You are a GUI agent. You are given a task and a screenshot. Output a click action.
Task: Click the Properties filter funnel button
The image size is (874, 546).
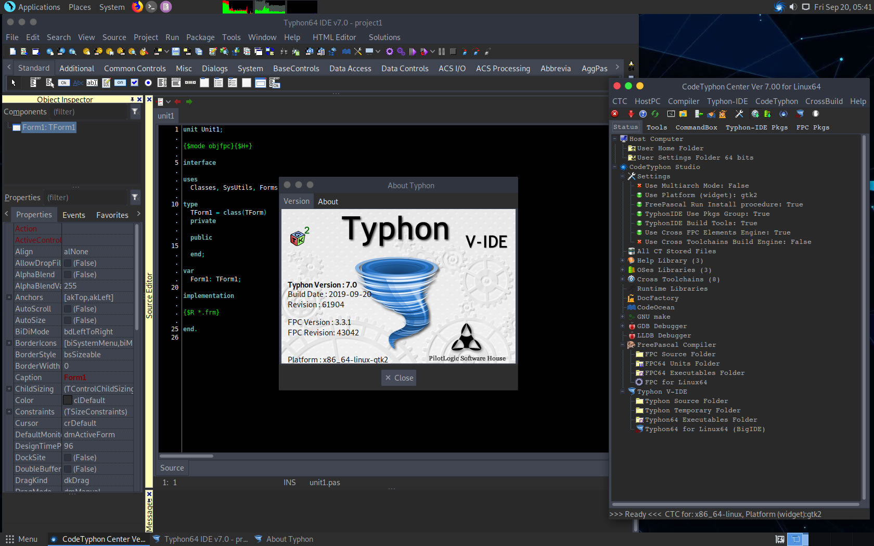tap(135, 198)
